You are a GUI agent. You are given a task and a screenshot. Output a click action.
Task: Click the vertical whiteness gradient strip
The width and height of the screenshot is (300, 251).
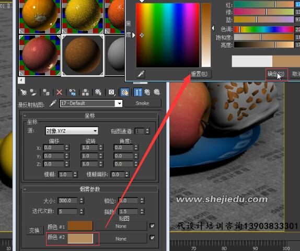pos(206,35)
